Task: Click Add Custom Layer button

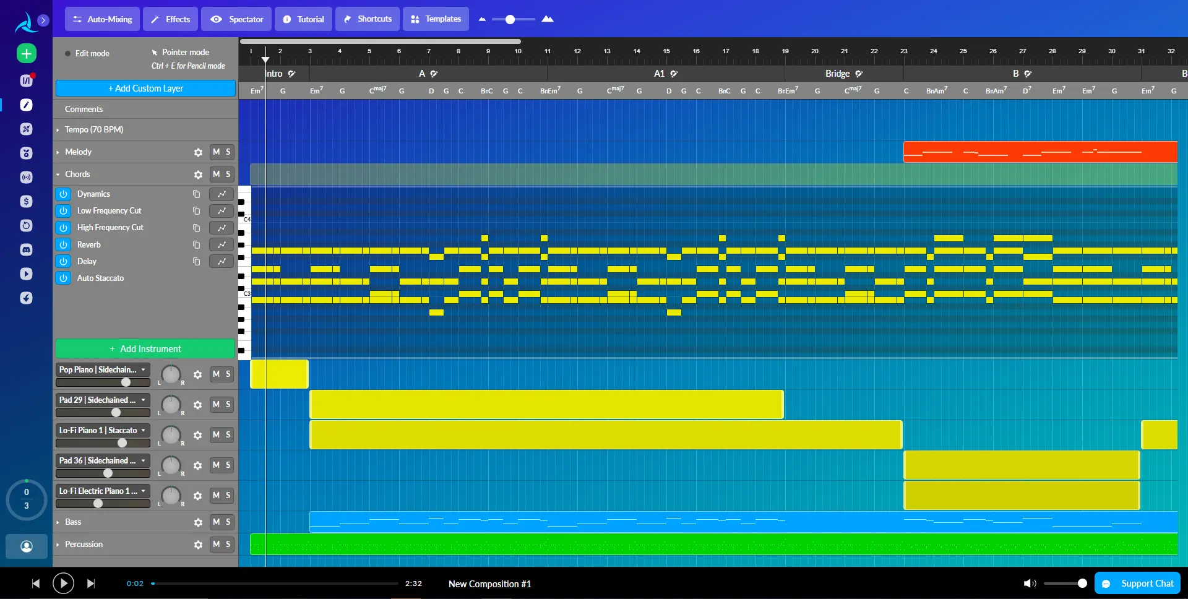Action: (145, 88)
